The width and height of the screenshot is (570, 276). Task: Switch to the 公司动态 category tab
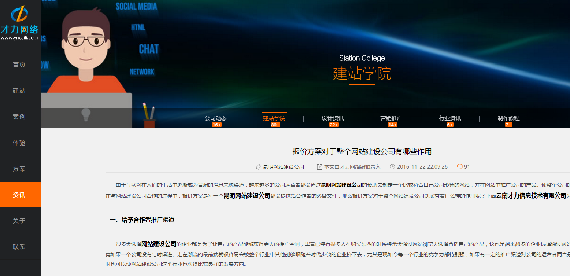click(x=216, y=118)
